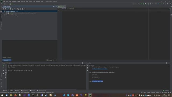Image resolution: width=172 pixels, height=97 pixels.
Task: Open Firefox from the Windows taskbar
Action: point(16,95)
